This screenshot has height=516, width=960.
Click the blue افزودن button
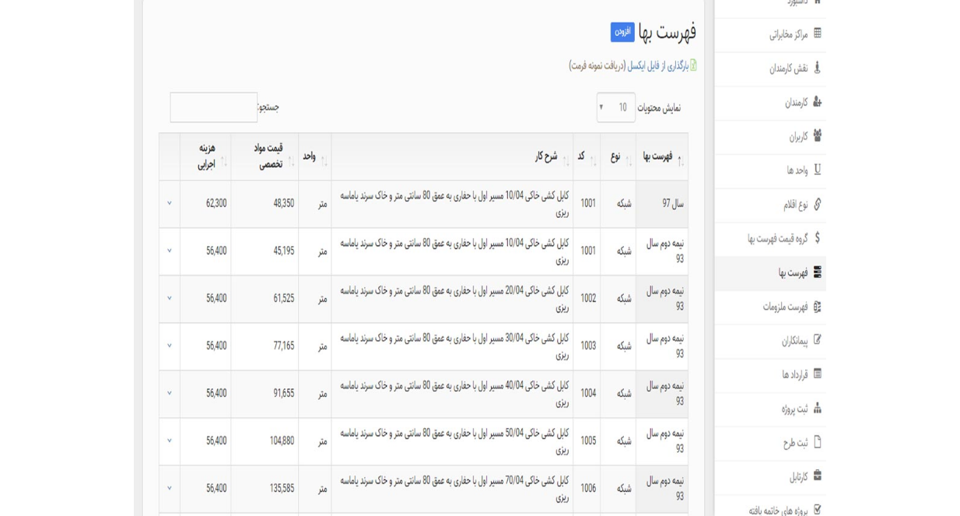pos(622,32)
